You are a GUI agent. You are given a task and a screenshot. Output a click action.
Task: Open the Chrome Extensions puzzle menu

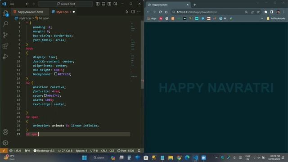click(x=266, y=12)
